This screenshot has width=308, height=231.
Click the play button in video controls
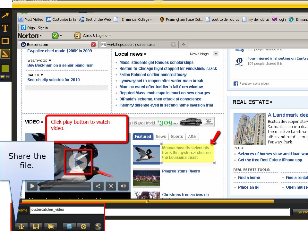(32, 186)
